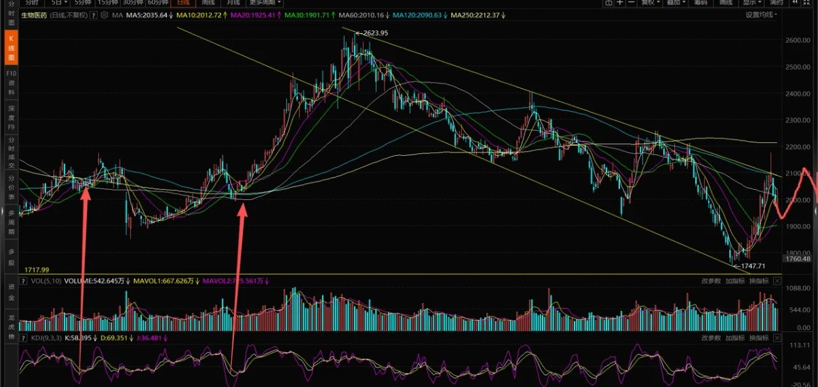This screenshot has height=387, width=818.
Task: Click the 1747.71 low price marker
Action: click(x=752, y=266)
